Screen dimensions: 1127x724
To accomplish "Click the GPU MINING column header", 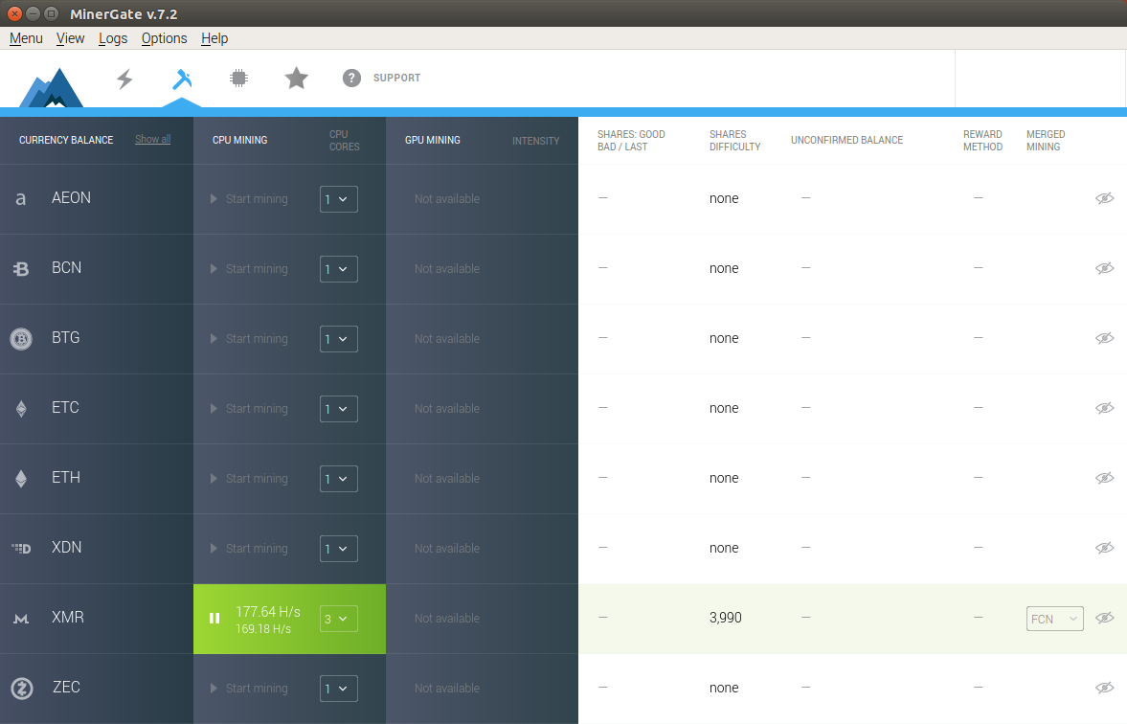I will (433, 140).
